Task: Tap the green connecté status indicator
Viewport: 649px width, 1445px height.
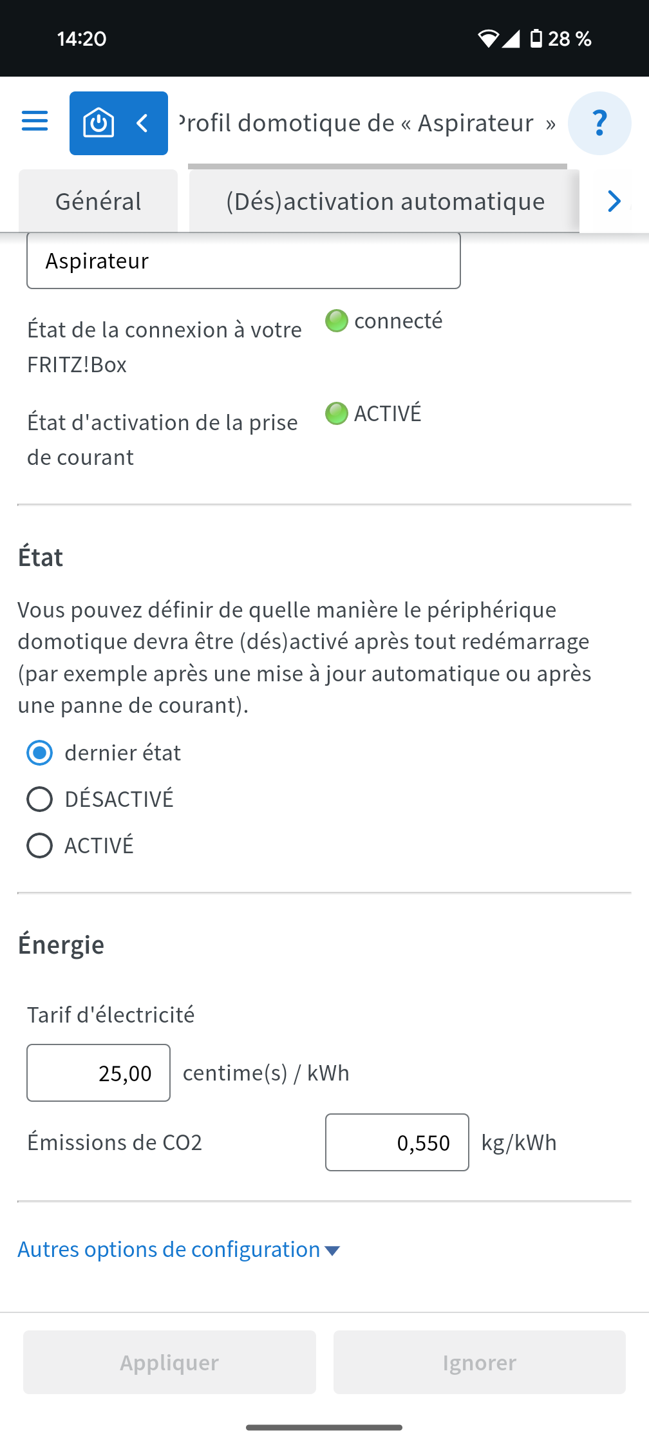Action: tap(336, 321)
